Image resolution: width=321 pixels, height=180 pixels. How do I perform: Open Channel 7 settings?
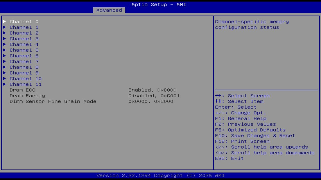[x=24, y=61]
